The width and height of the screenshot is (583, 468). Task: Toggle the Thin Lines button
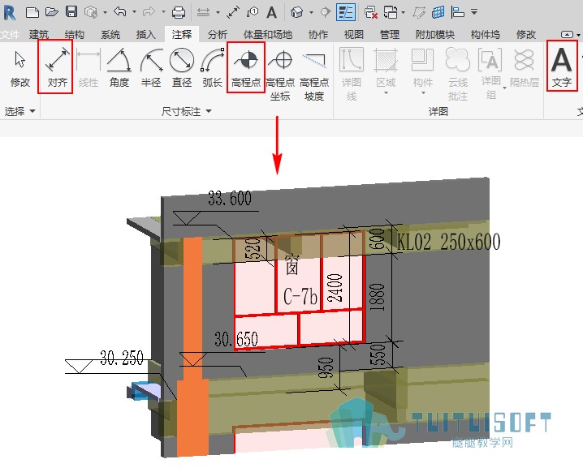coord(346,12)
